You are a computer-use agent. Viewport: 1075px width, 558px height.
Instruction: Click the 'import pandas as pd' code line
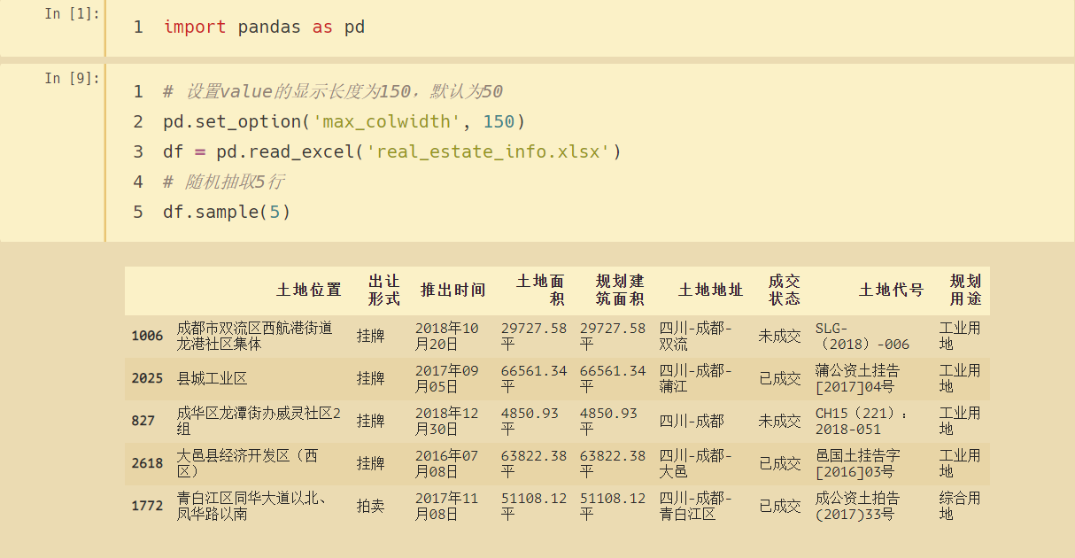(264, 27)
